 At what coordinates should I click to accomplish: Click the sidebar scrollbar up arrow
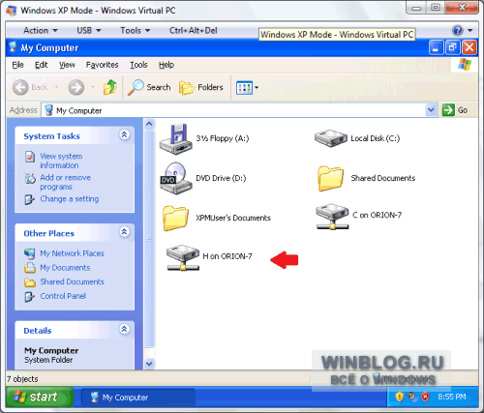pyautogui.click(x=149, y=124)
